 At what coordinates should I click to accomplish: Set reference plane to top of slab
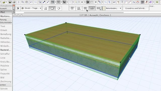point(72,8)
